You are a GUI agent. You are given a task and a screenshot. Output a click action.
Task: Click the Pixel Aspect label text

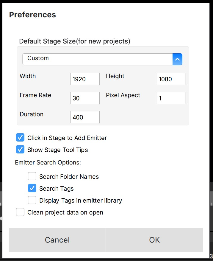(123, 95)
